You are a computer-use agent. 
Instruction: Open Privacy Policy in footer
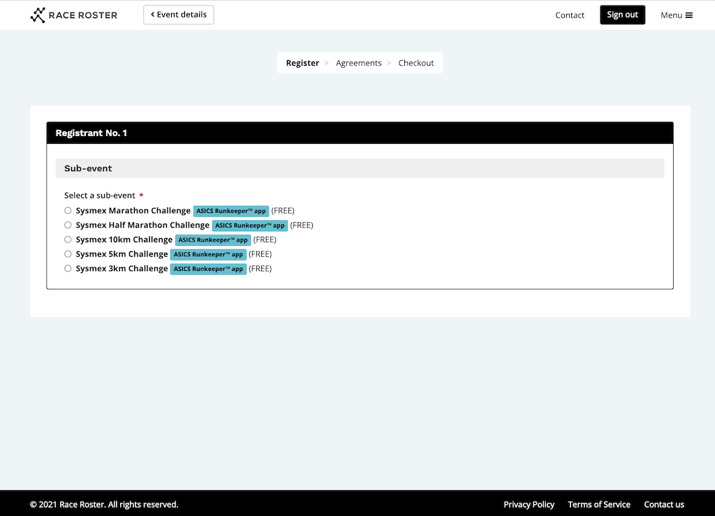[529, 504]
